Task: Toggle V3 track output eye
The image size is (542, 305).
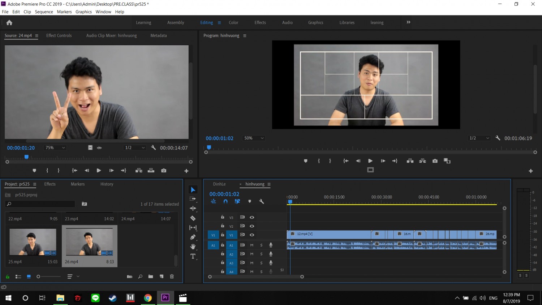Action: click(x=252, y=217)
